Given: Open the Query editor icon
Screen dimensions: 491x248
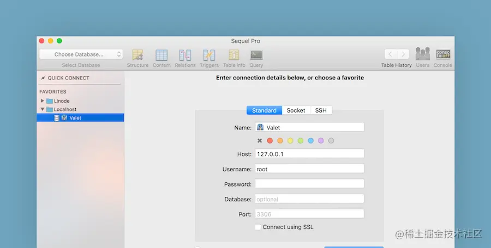Looking at the screenshot, I should (256, 55).
